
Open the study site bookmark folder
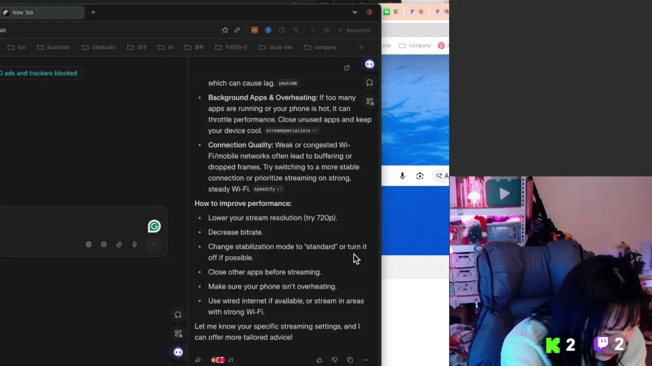click(276, 47)
